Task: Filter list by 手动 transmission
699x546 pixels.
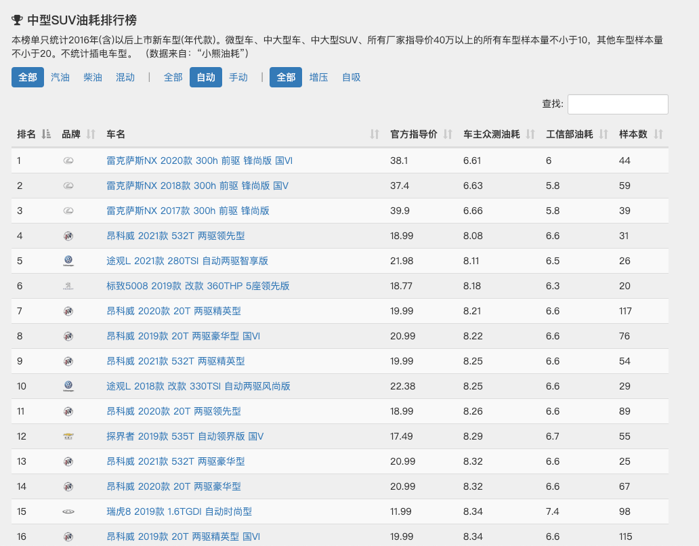Action: click(238, 77)
